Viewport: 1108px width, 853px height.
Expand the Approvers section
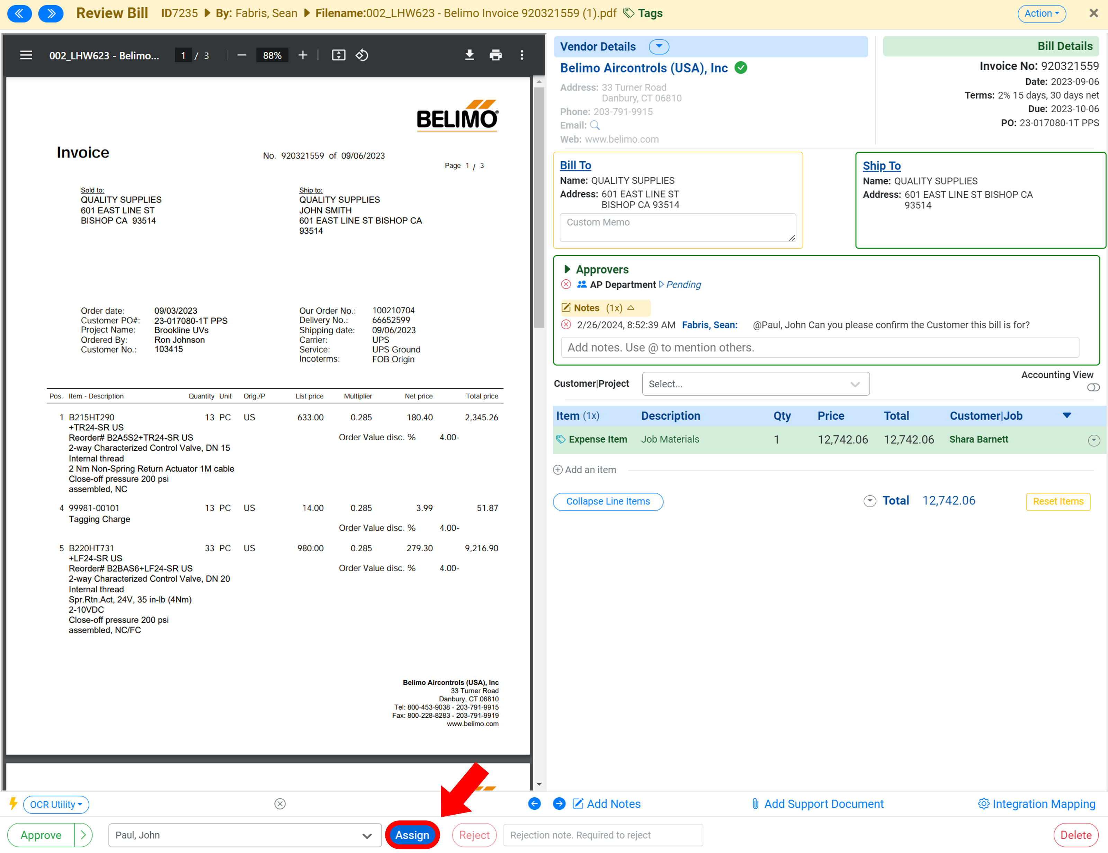coord(567,269)
